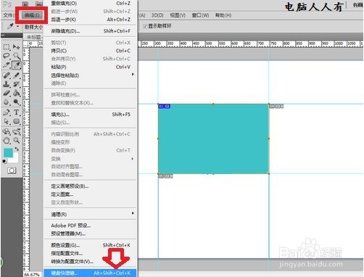Switch to the 未标题 document tab

[x=33, y=37]
